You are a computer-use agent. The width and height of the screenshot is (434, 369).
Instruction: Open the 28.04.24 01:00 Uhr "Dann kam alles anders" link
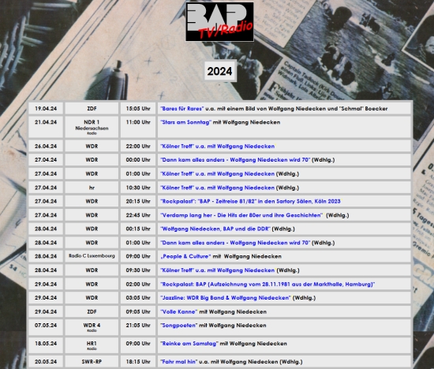(x=235, y=243)
